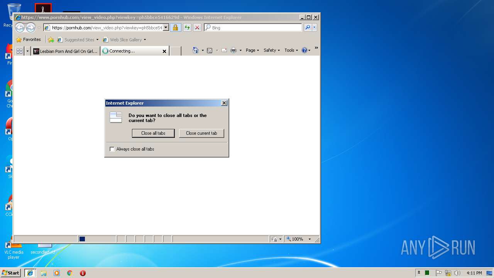Expand the Feeds dropdown arrow
Image resolution: width=494 pixels, height=278 pixels.
[217, 50]
